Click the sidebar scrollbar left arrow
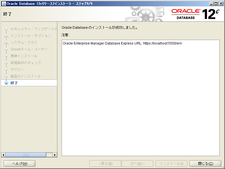The height and width of the screenshot is (169, 225). 3,155
